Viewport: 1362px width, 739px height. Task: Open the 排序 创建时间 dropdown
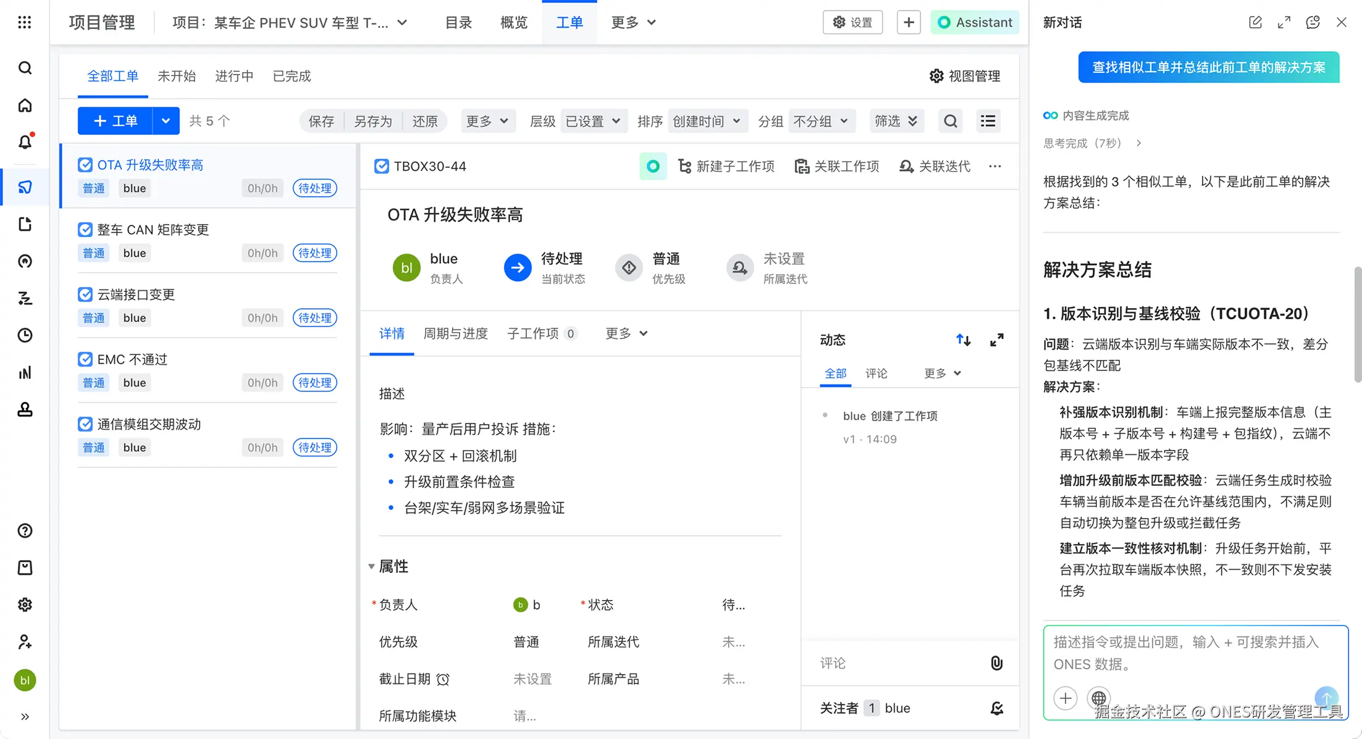(x=707, y=121)
